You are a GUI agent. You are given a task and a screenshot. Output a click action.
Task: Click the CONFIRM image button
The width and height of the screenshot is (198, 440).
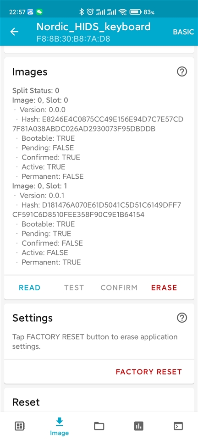pos(119,288)
